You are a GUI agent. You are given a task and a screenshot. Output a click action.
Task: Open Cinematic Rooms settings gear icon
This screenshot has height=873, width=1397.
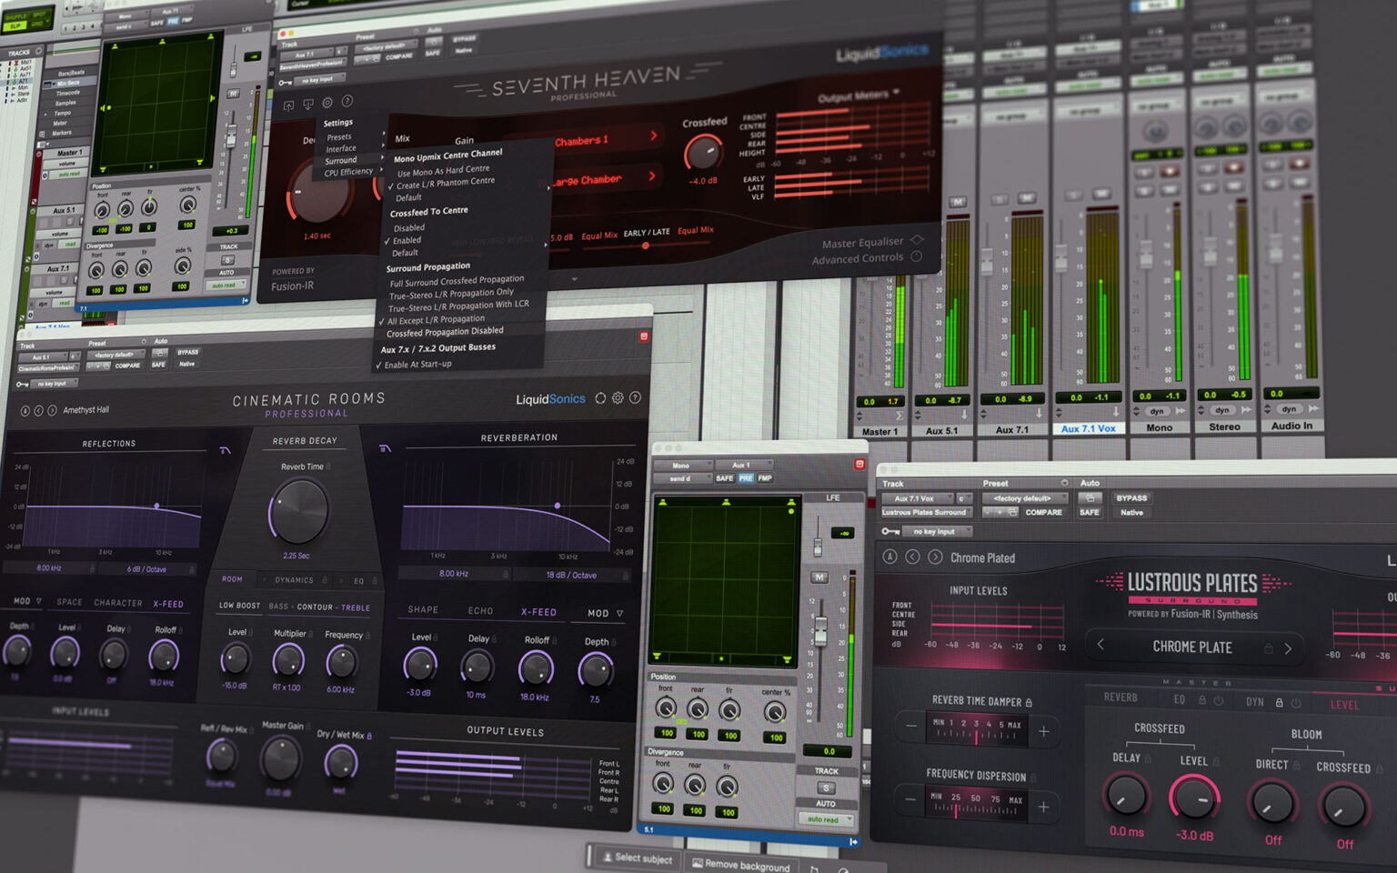point(618,397)
